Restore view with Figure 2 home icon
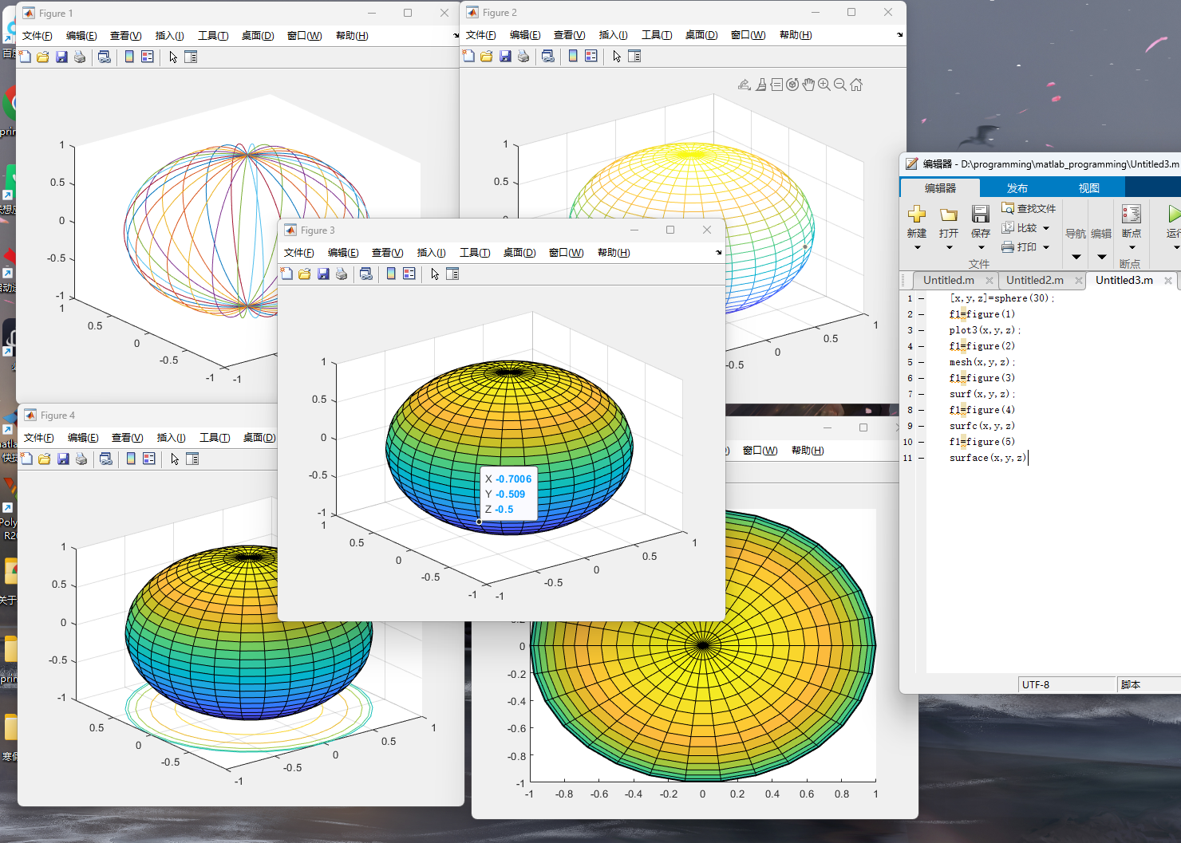Image resolution: width=1181 pixels, height=843 pixels. coord(856,85)
